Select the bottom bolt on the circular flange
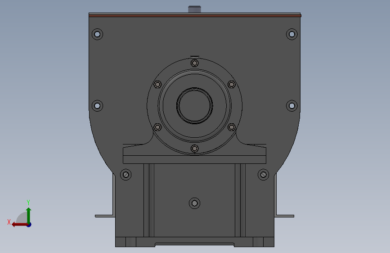The height and width of the screenshot is (253, 390). [x=194, y=149]
